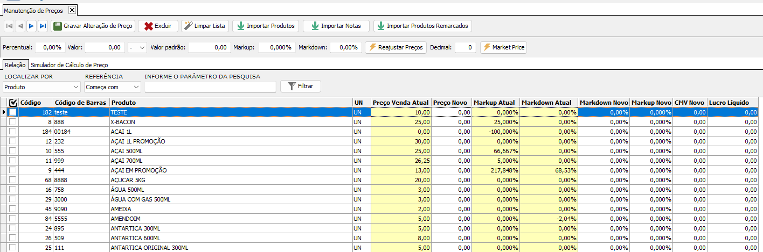The image size is (763, 252).
Task: Toggle the select-all checkbox in header
Action: coord(13,102)
